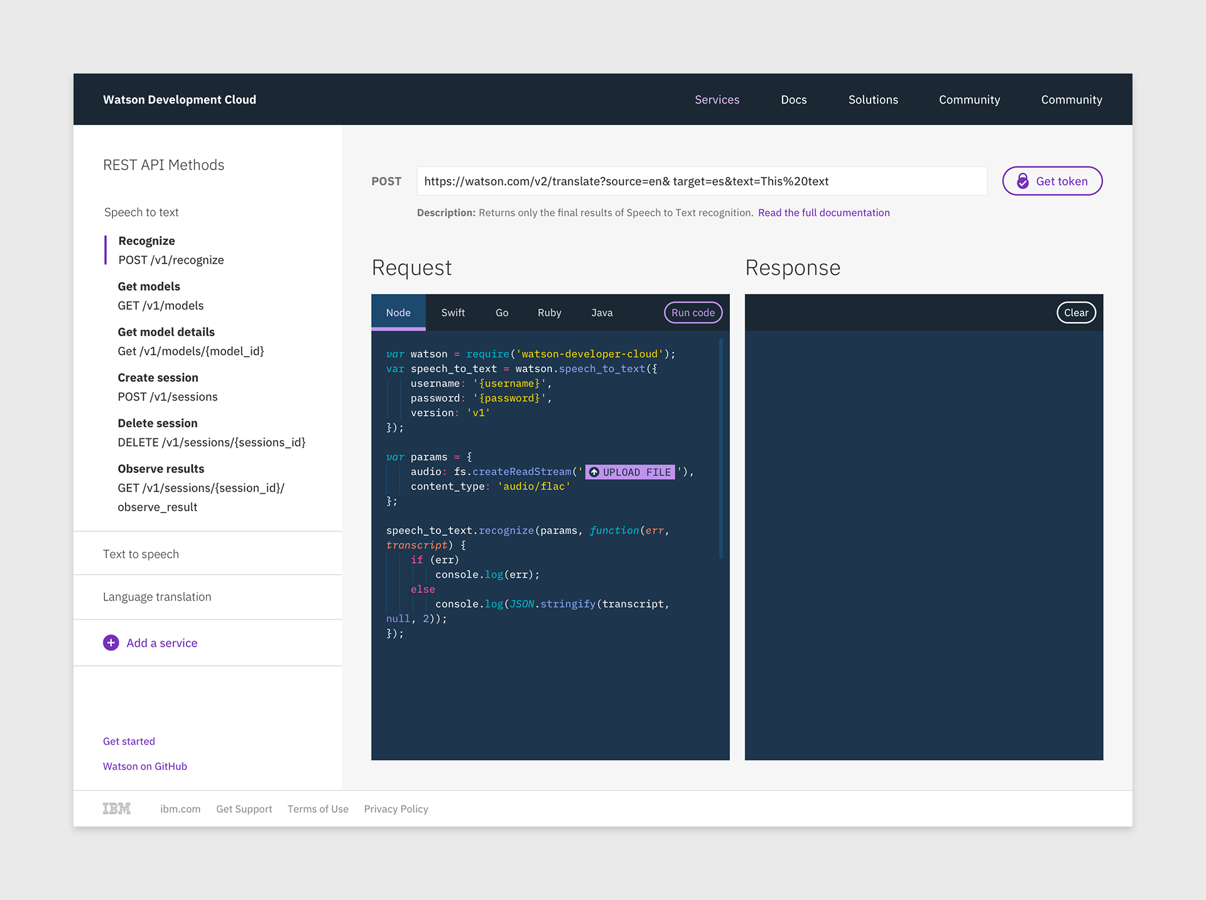The height and width of the screenshot is (900, 1206).
Task: Click the 'v1' version value in code
Action: pos(479,413)
